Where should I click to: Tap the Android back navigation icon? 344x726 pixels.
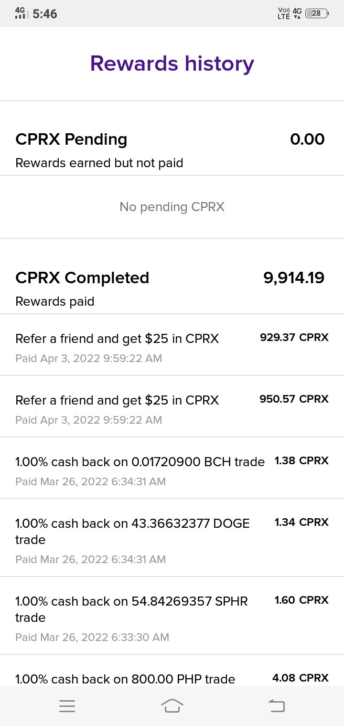277,705
